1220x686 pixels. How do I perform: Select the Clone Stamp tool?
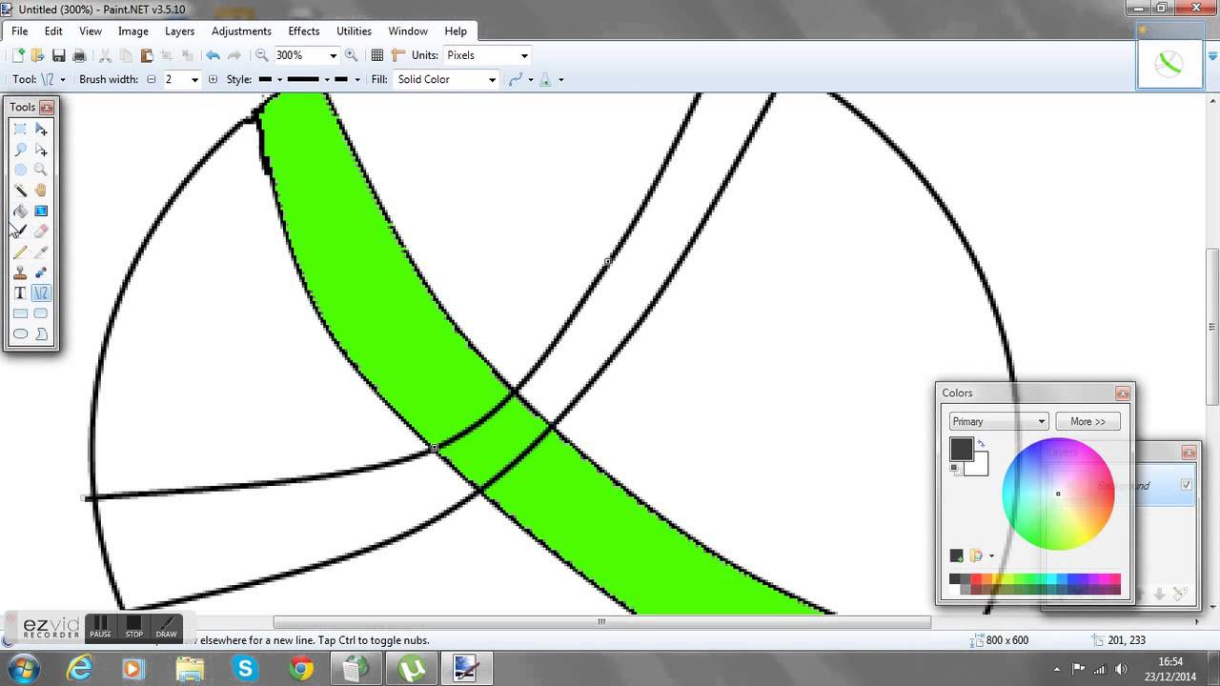coord(20,272)
